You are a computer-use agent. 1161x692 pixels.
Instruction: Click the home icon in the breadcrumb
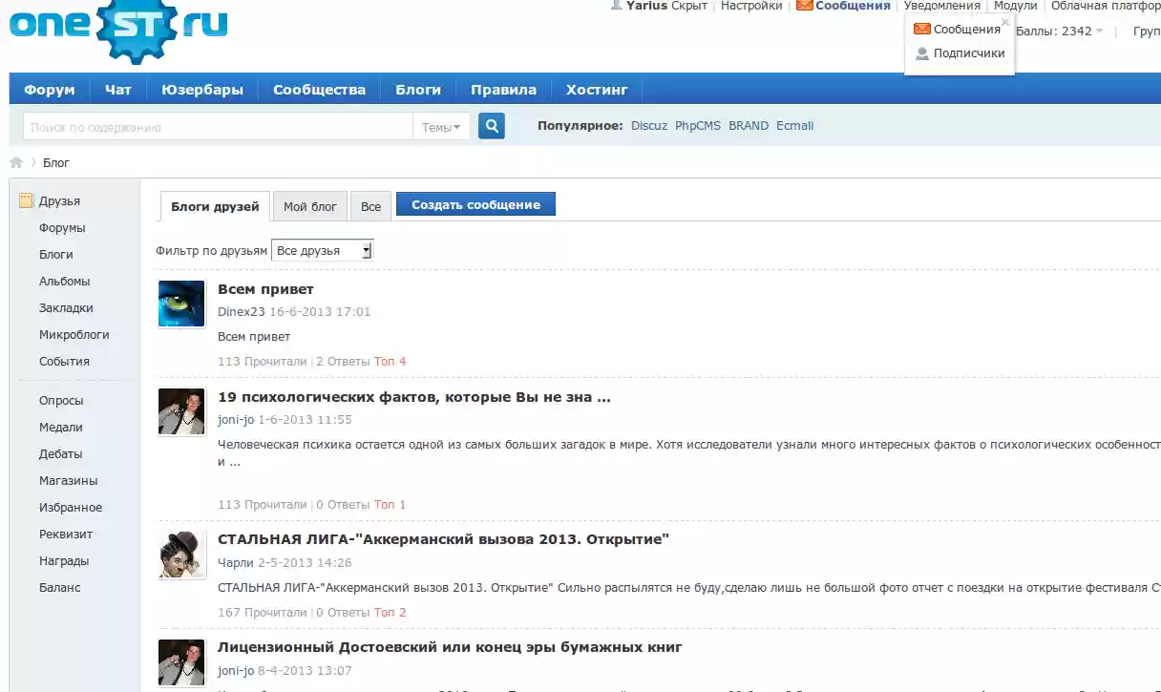(x=15, y=162)
